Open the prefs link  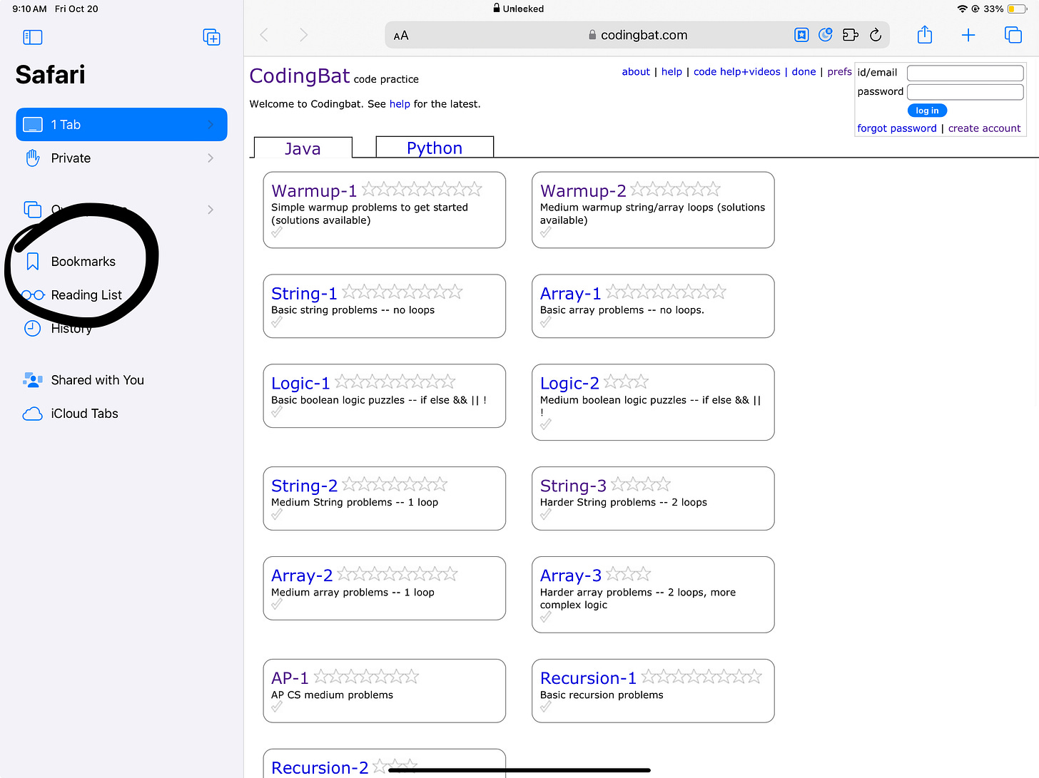click(839, 72)
